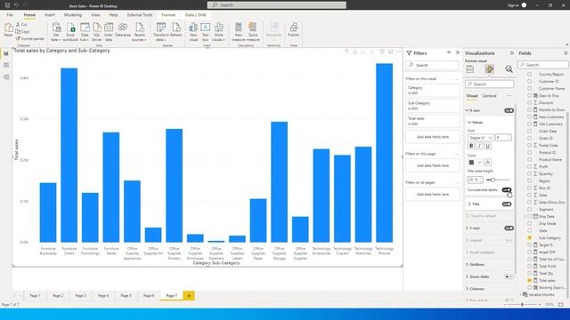Open the Data / Drill ribbon tab
Viewport: 570px width, 320px height.
[196, 15]
